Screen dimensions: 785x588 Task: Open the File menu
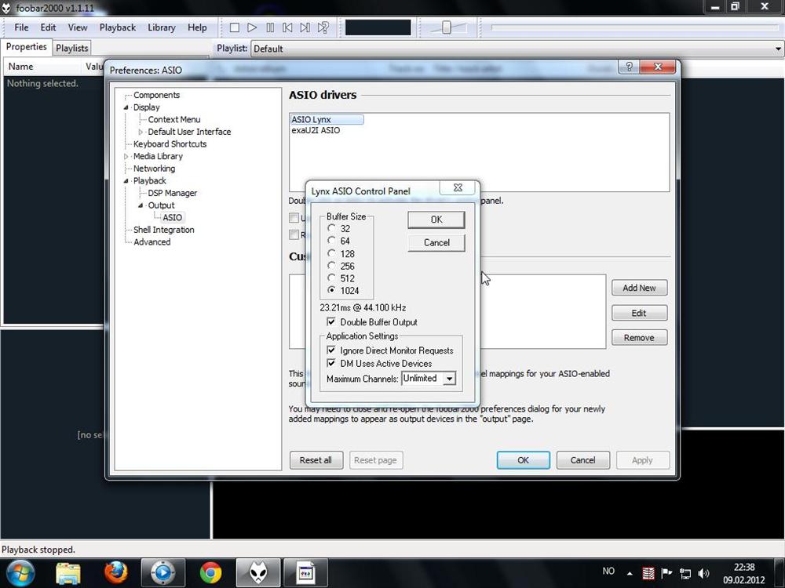click(x=21, y=27)
